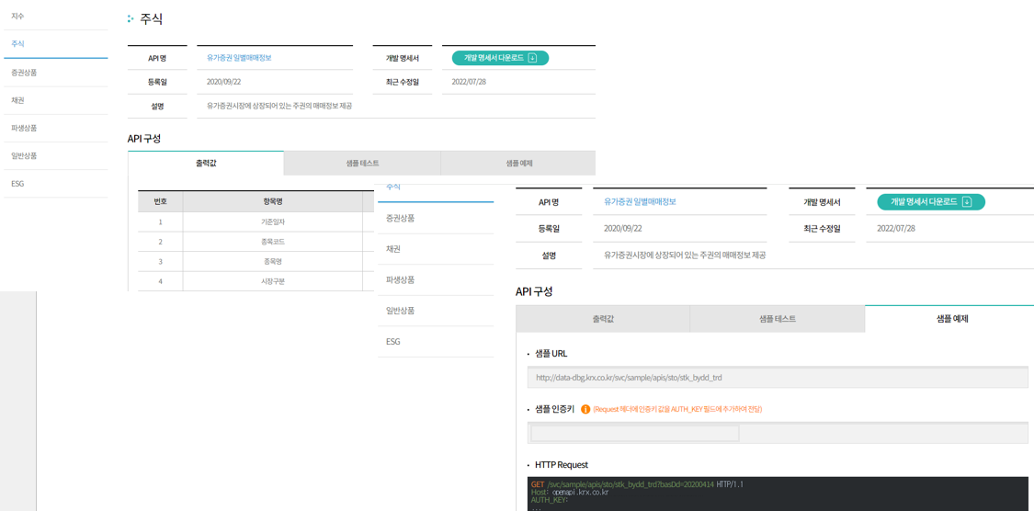Click the 설명 description text in the foreground page
Viewport: 1034px width, 511px height.
click(x=685, y=255)
